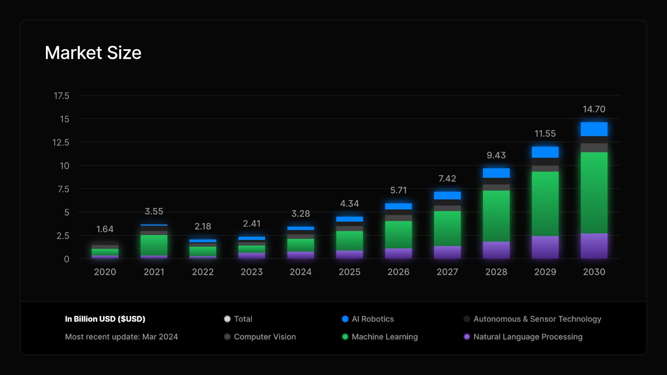Select the 2023 stacked bar
Image resolution: width=667 pixels, height=375 pixels.
pyautogui.click(x=252, y=247)
